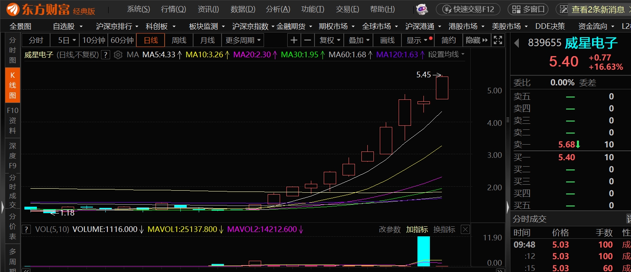Viewport: 631px width, 272px height.
Task: Open MA settings gear icon
Action: [118, 55]
